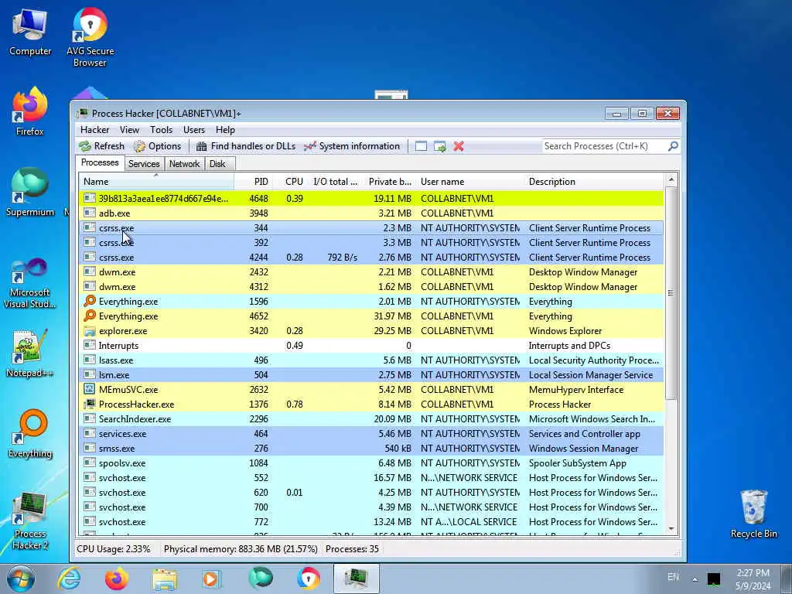Select csrss.exe with PID 4244
The width and height of the screenshot is (792, 594).
point(371,257)
